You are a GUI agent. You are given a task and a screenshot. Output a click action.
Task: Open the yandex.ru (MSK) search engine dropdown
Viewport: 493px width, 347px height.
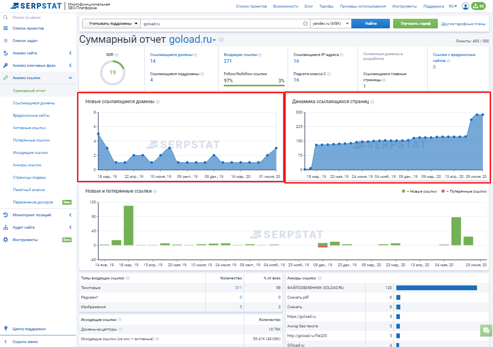coord(331,24)
